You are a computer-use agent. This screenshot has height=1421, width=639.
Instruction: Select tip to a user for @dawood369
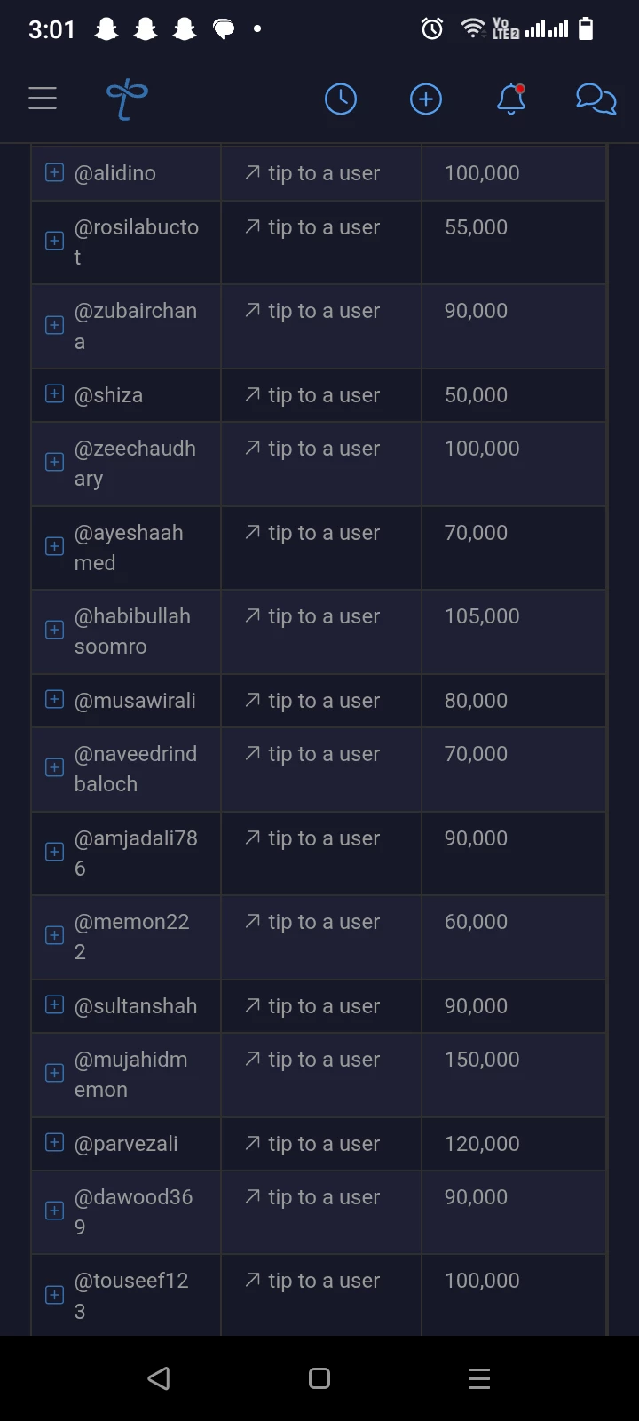click(312, 1197)
